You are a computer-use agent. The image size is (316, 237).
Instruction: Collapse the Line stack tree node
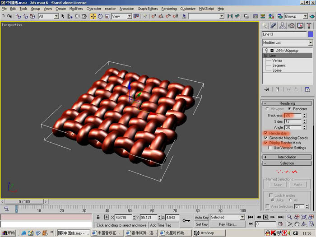click(x=265, y=56)
